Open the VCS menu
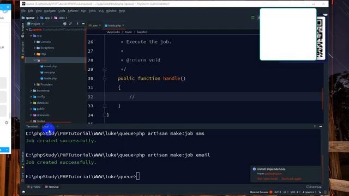 pyautogui.click(x=101, y=11)
